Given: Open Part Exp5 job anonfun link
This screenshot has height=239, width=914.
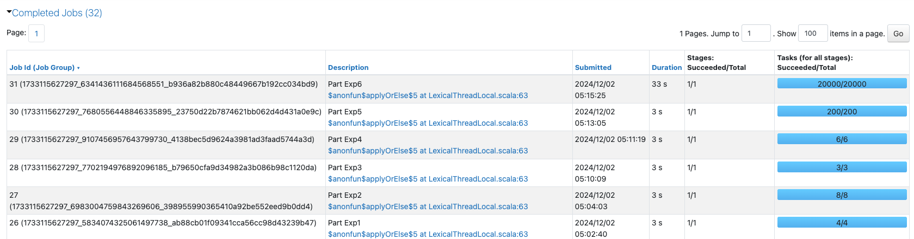Looking at the screenshot, I should tap(428, 123).
